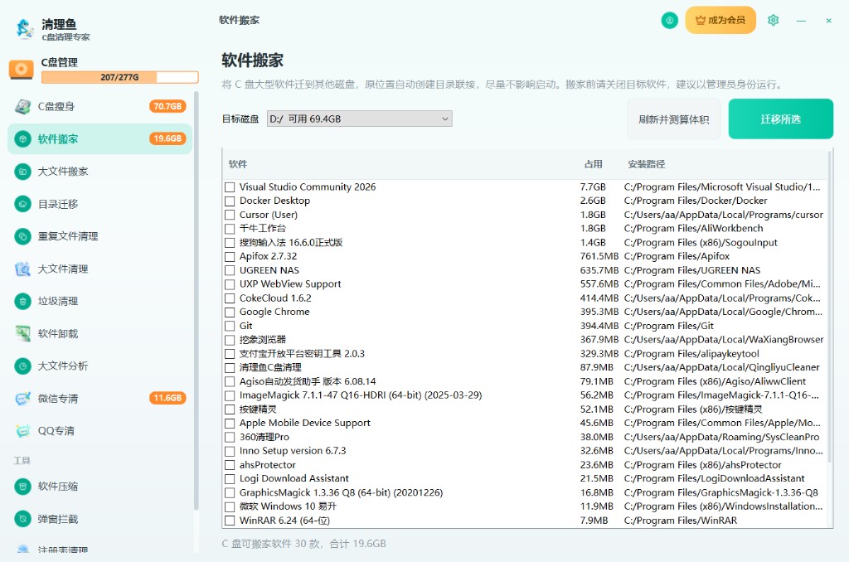Click the 安装路径 column header
This screenshot has height=562, width=849.
(646, 164)
